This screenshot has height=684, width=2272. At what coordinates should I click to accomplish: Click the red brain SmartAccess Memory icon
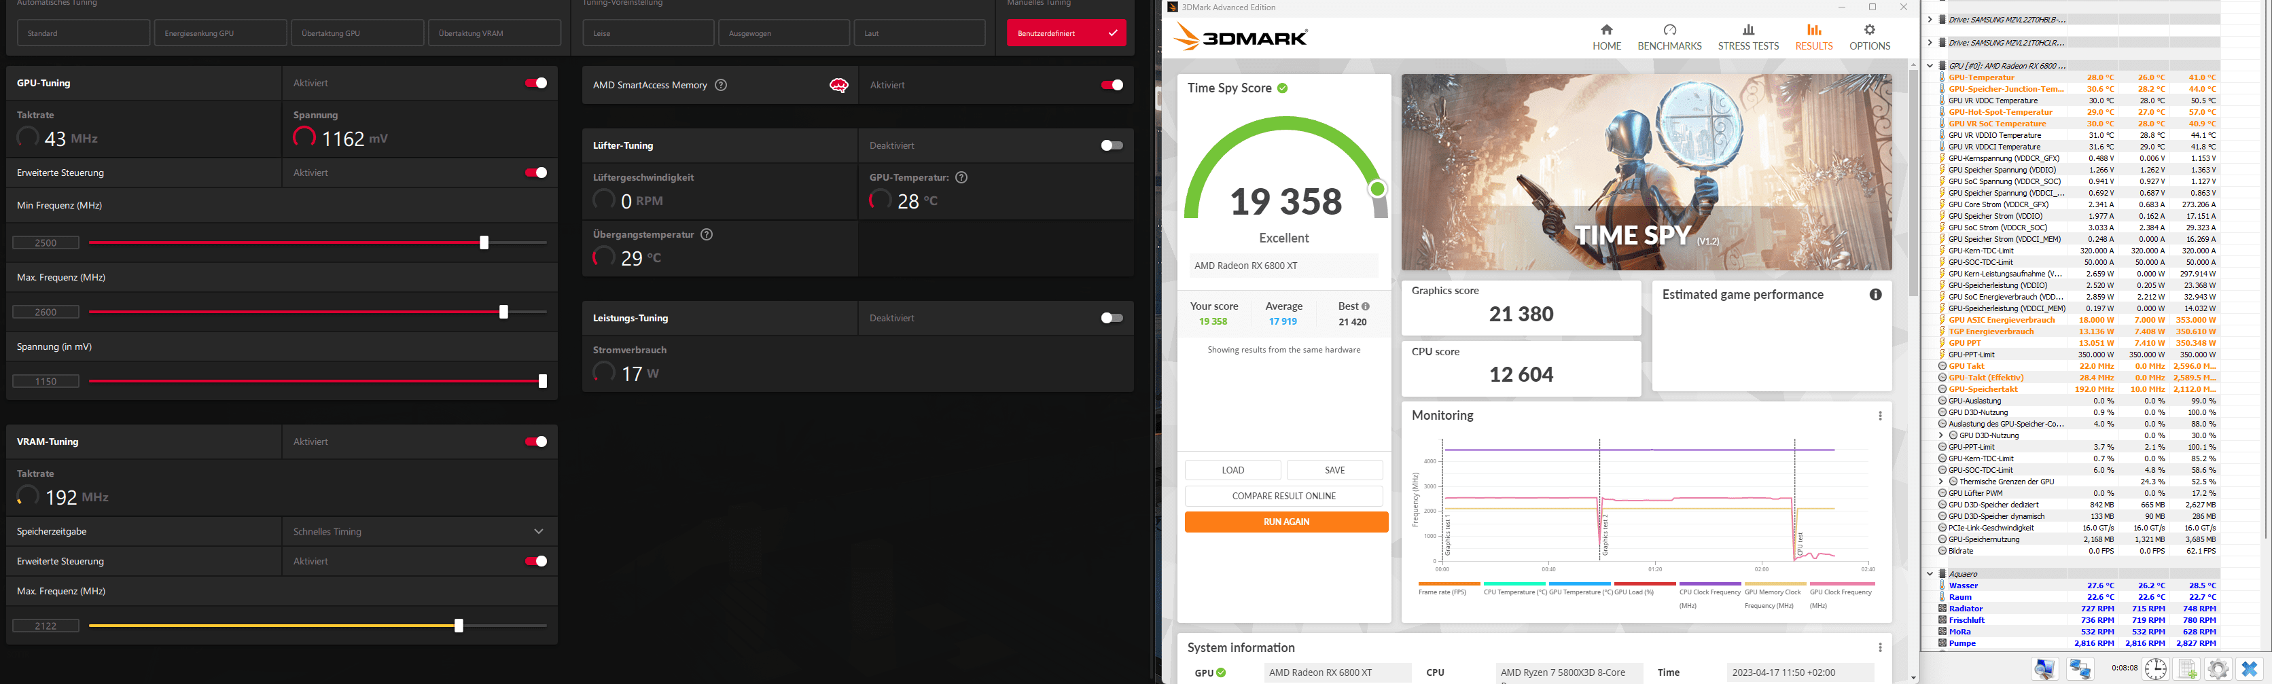click(x=839, y=86)
